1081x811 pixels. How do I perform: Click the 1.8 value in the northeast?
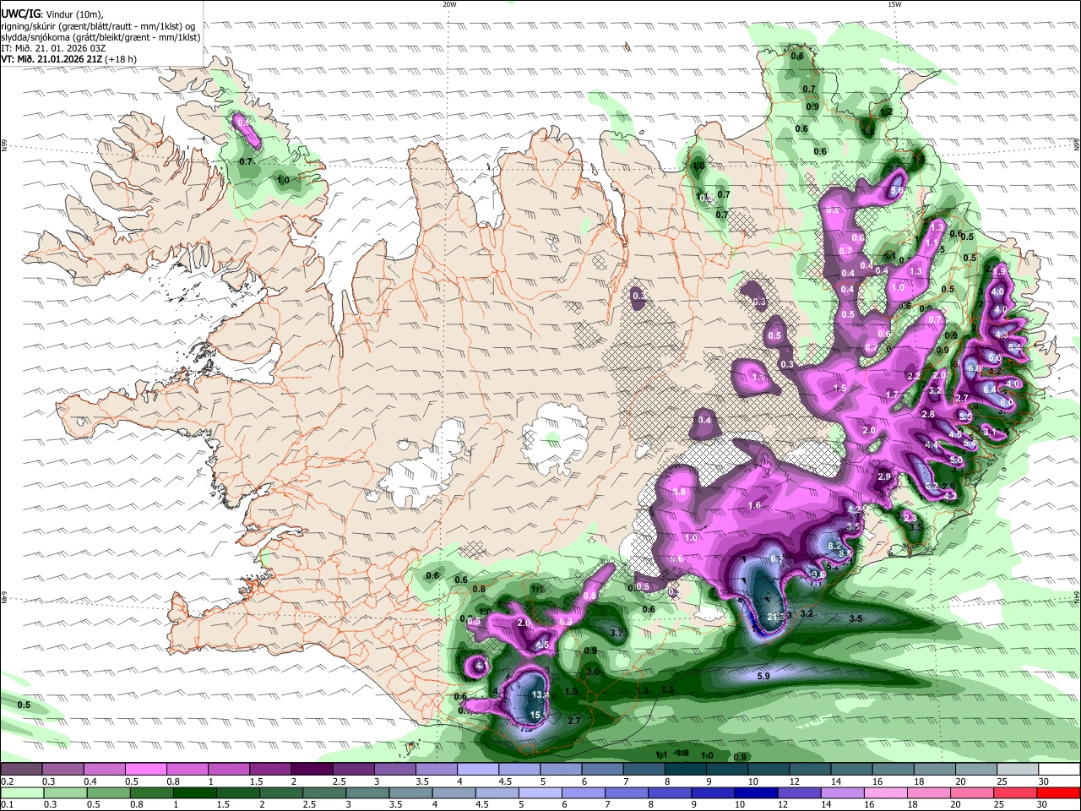[867, 131]
